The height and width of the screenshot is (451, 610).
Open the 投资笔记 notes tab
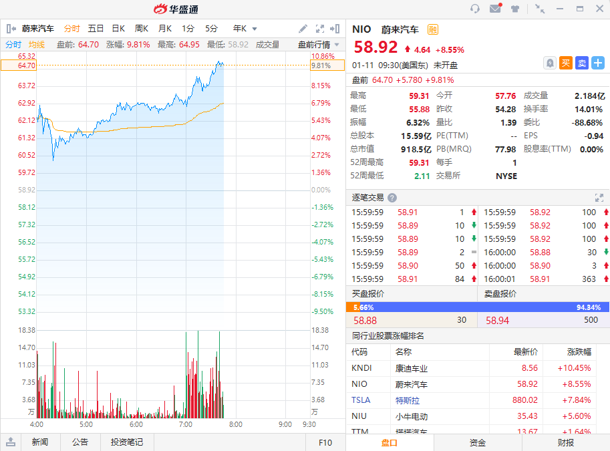click(127, 442)
